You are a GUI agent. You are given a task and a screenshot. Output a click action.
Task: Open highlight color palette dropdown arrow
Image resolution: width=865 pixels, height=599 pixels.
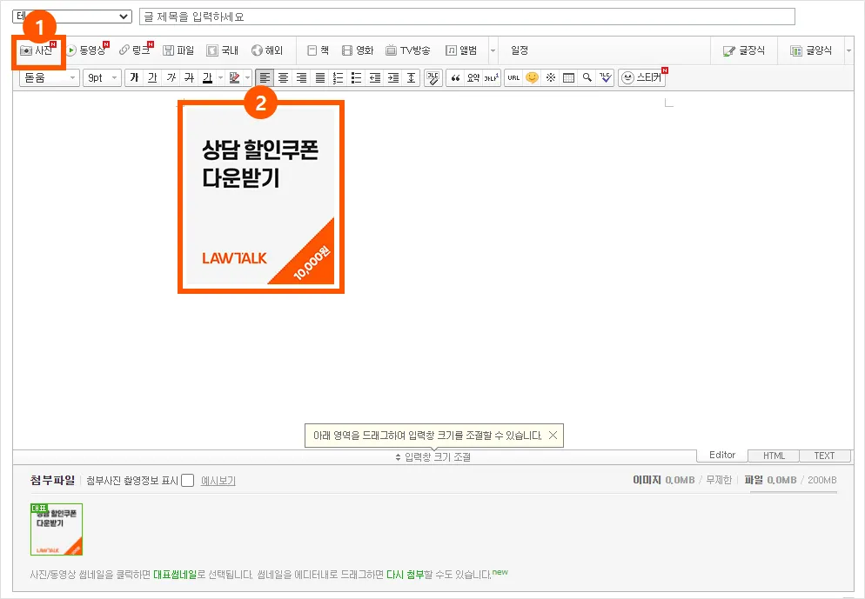coord(248,77)
